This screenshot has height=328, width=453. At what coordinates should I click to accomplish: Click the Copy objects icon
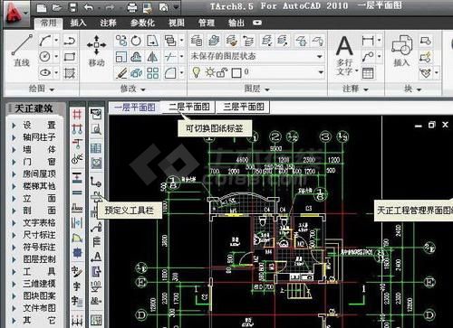[x=121, y=41]
